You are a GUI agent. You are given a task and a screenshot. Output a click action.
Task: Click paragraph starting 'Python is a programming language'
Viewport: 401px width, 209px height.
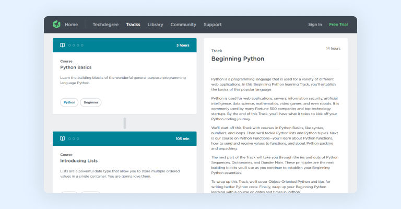tap(274, 85)
